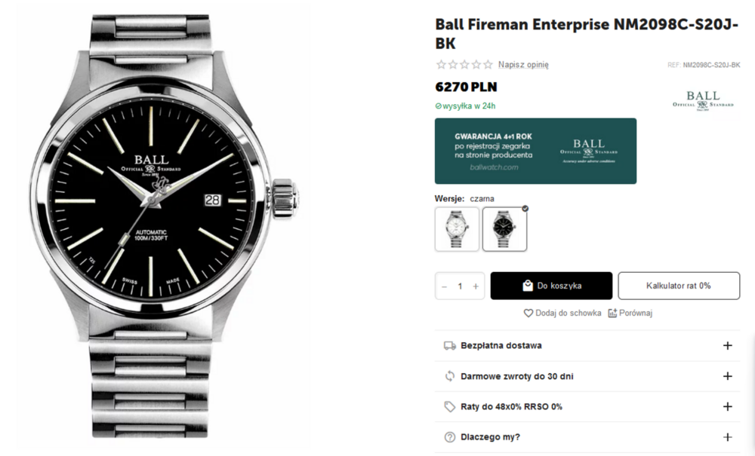This screenshot has width=755, height=456.
Task: Expand the Bezpłatna dostawa section
Action: 727,346
